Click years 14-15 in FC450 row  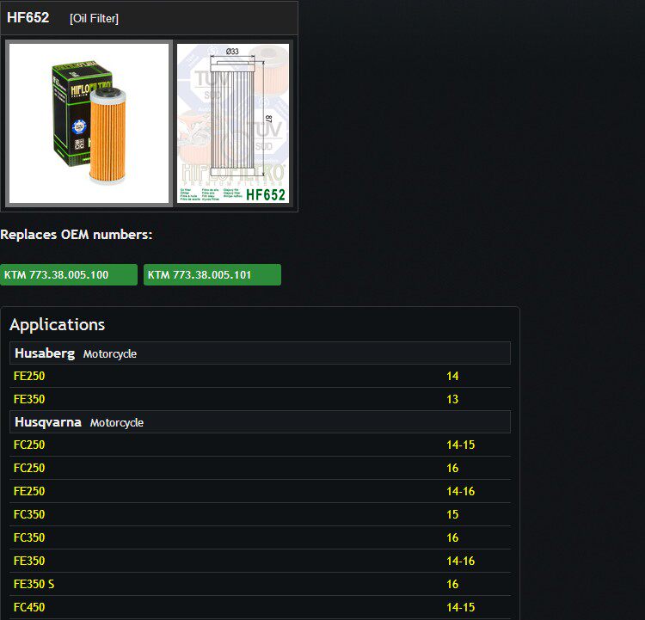pos(461,607)
